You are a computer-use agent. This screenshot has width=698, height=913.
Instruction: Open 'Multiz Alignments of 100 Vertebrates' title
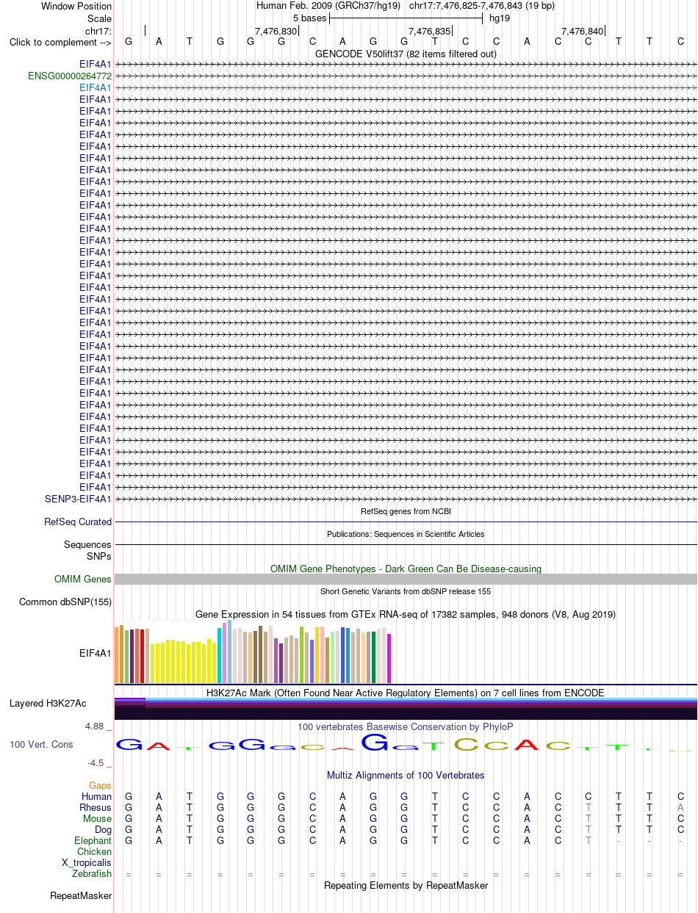pos(406,775)
